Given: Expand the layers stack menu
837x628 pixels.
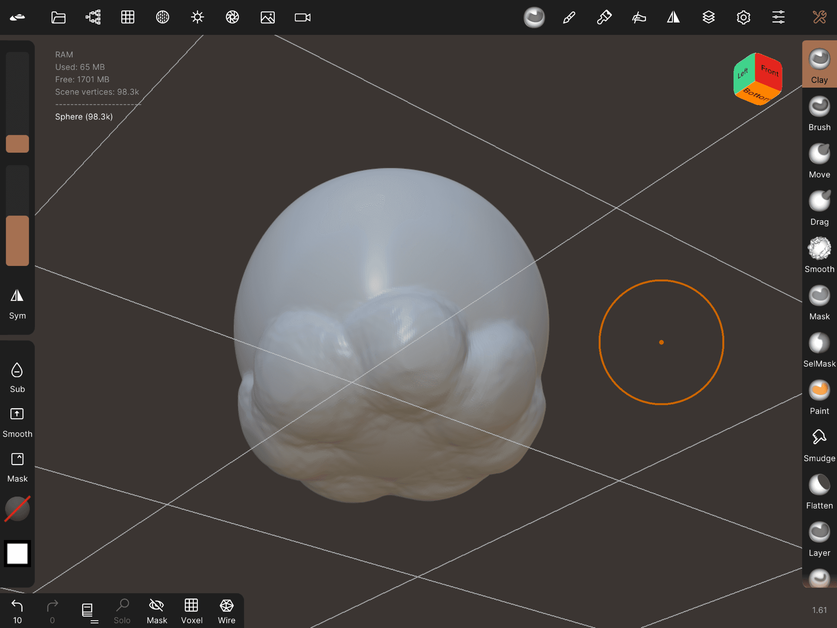Looking at the screenshot, I should pos(708,17).
